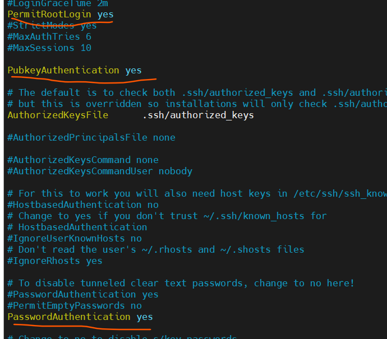Click the #StrictModes yes comment line
Image resolution: width=387 pixels, height=339 pixels.
pyautogui.click(x=52, y=26)
